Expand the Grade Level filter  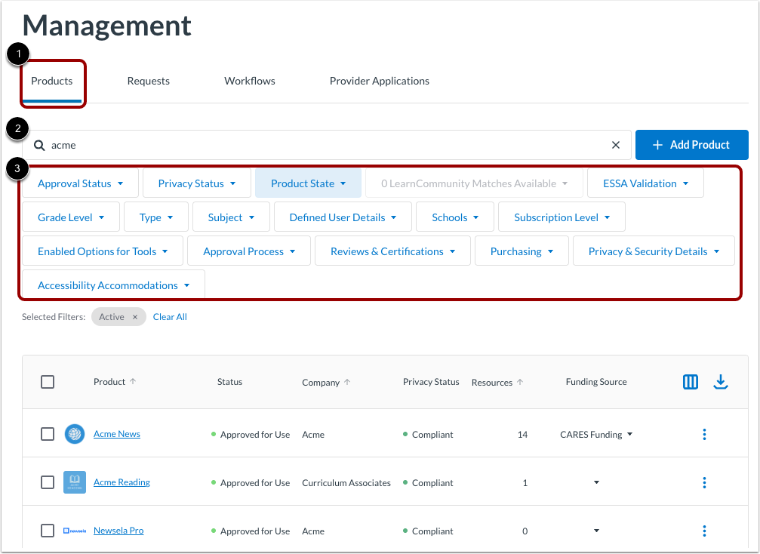[70, 217]
